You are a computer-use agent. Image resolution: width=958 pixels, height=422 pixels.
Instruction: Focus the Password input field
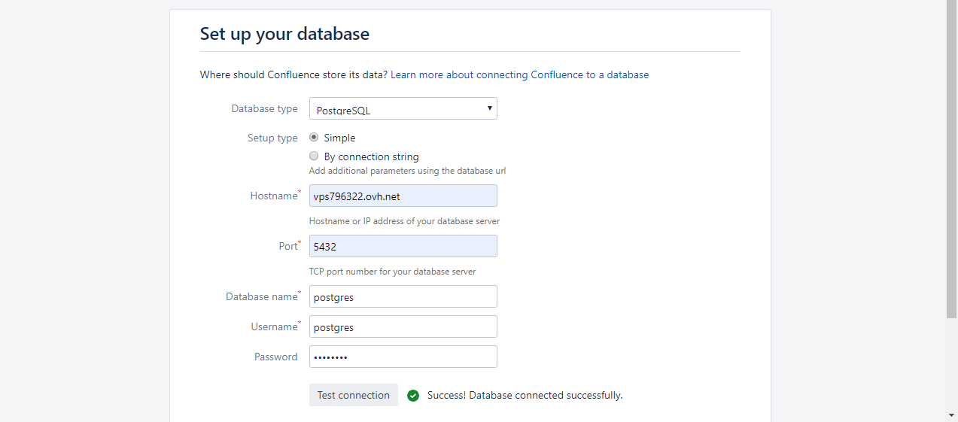pyautogui.click(x=403, y=357)
